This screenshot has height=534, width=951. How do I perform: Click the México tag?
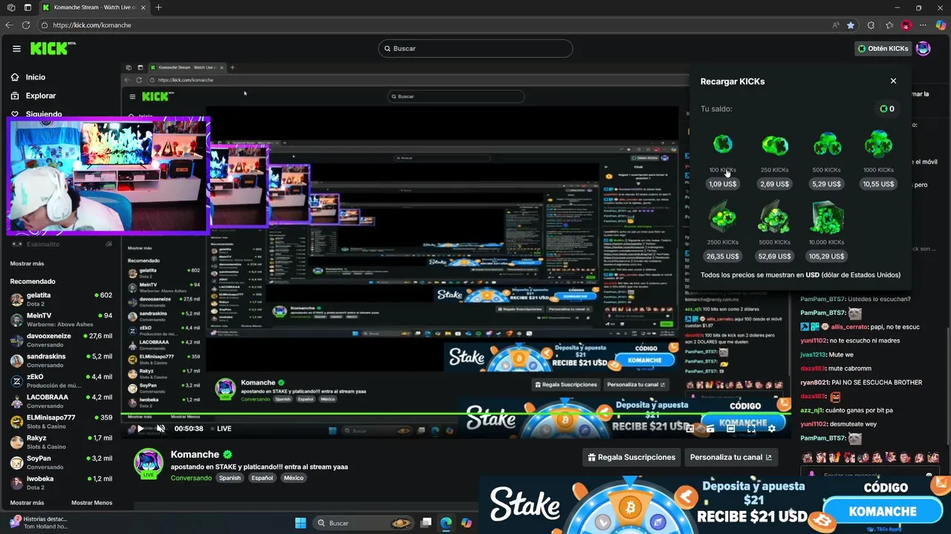coord(293,478)
